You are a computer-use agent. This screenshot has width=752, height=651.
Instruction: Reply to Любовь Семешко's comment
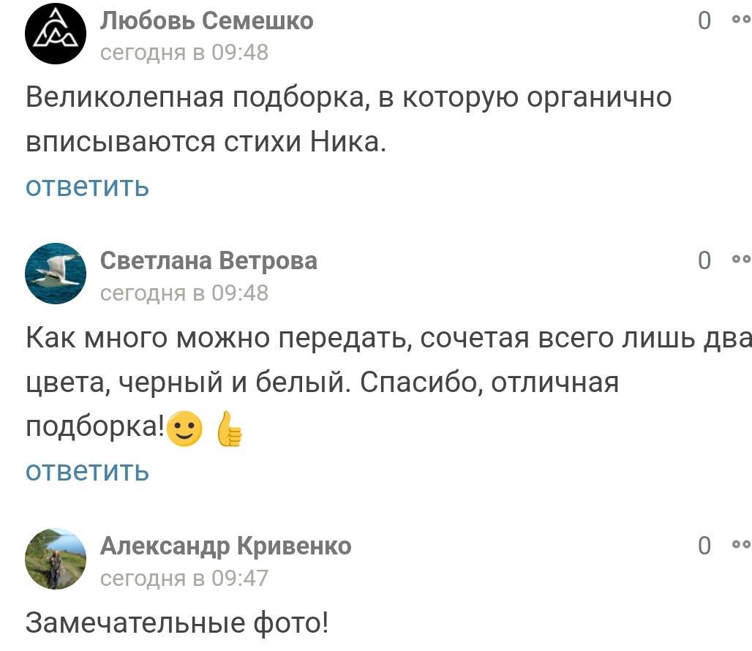coord(87,187)
